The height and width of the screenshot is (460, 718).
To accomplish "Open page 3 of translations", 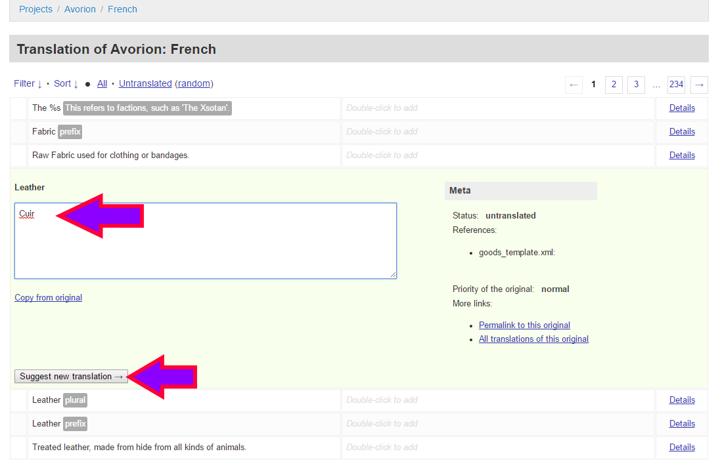I will click(x=636, y=85).
